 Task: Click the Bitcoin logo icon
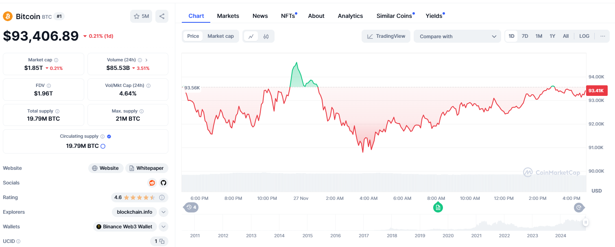(8, 16)
